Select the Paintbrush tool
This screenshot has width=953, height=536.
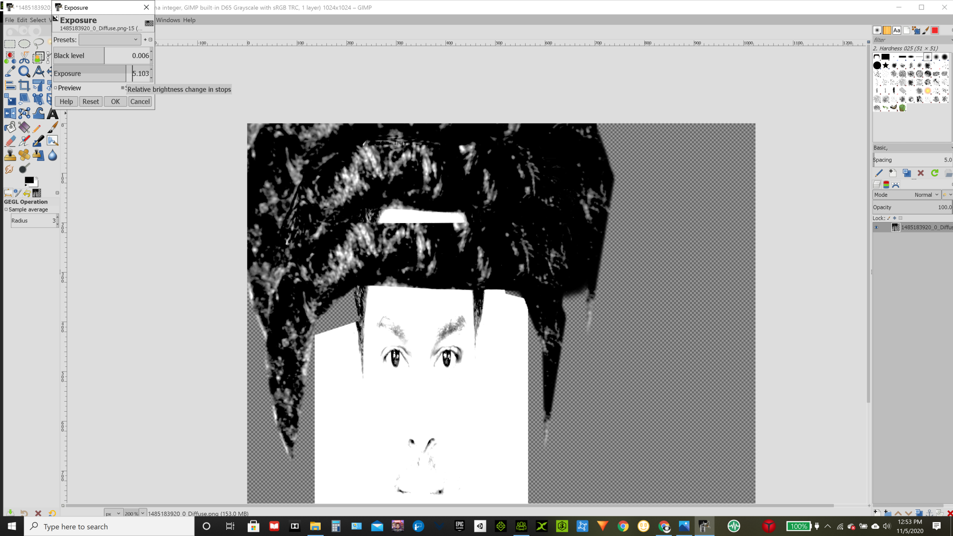pyautogui.click(x=52, y=127)
